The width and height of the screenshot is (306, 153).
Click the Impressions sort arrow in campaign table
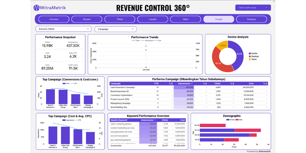[x=192, y=84]
